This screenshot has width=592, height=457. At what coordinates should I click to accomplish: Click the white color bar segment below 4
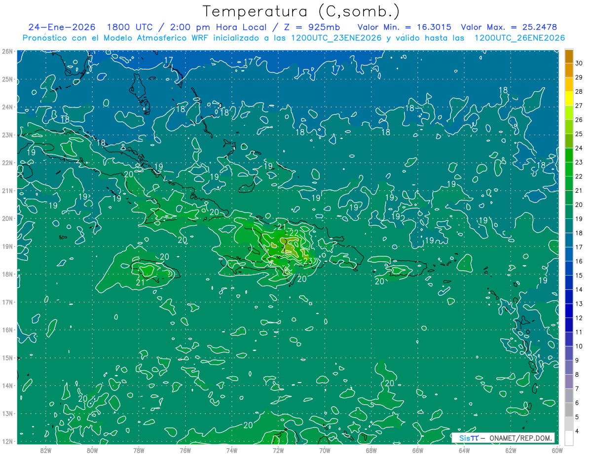pyautogui.click(x=569, y=438)
